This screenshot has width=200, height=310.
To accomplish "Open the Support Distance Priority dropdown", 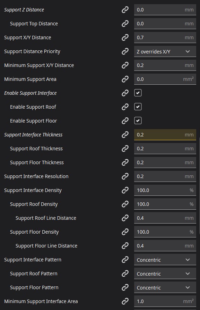I will click(165, 51).
